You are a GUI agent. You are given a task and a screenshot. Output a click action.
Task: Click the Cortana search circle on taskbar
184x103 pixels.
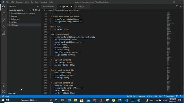coord(56,100)
